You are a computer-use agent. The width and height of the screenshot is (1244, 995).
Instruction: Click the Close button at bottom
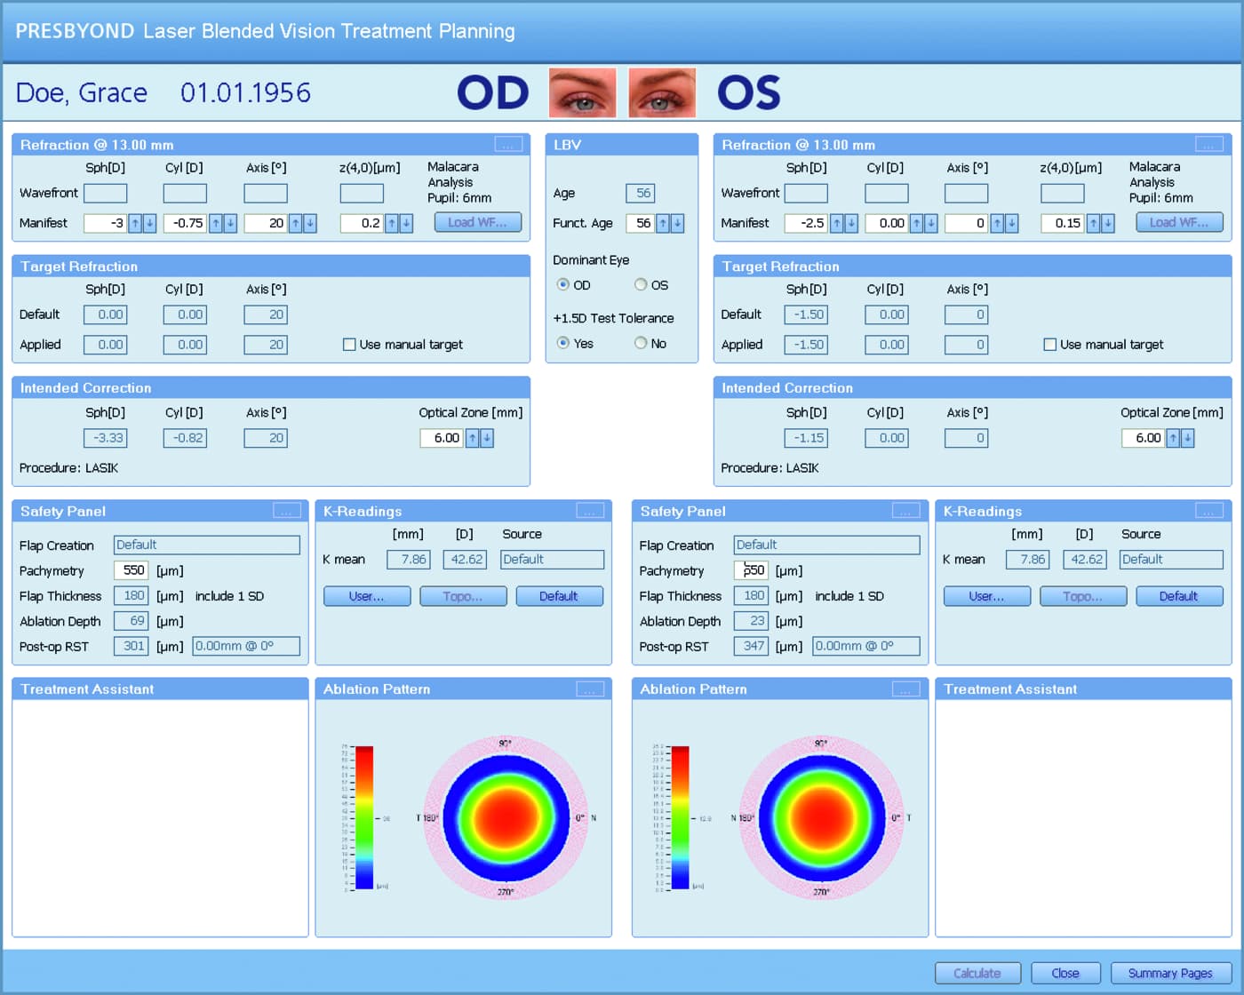[x=1065, y=973]
